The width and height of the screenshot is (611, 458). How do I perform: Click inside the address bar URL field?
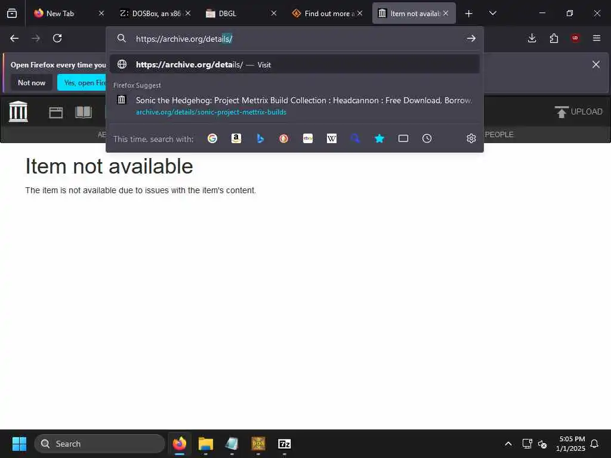click(296, 39)
